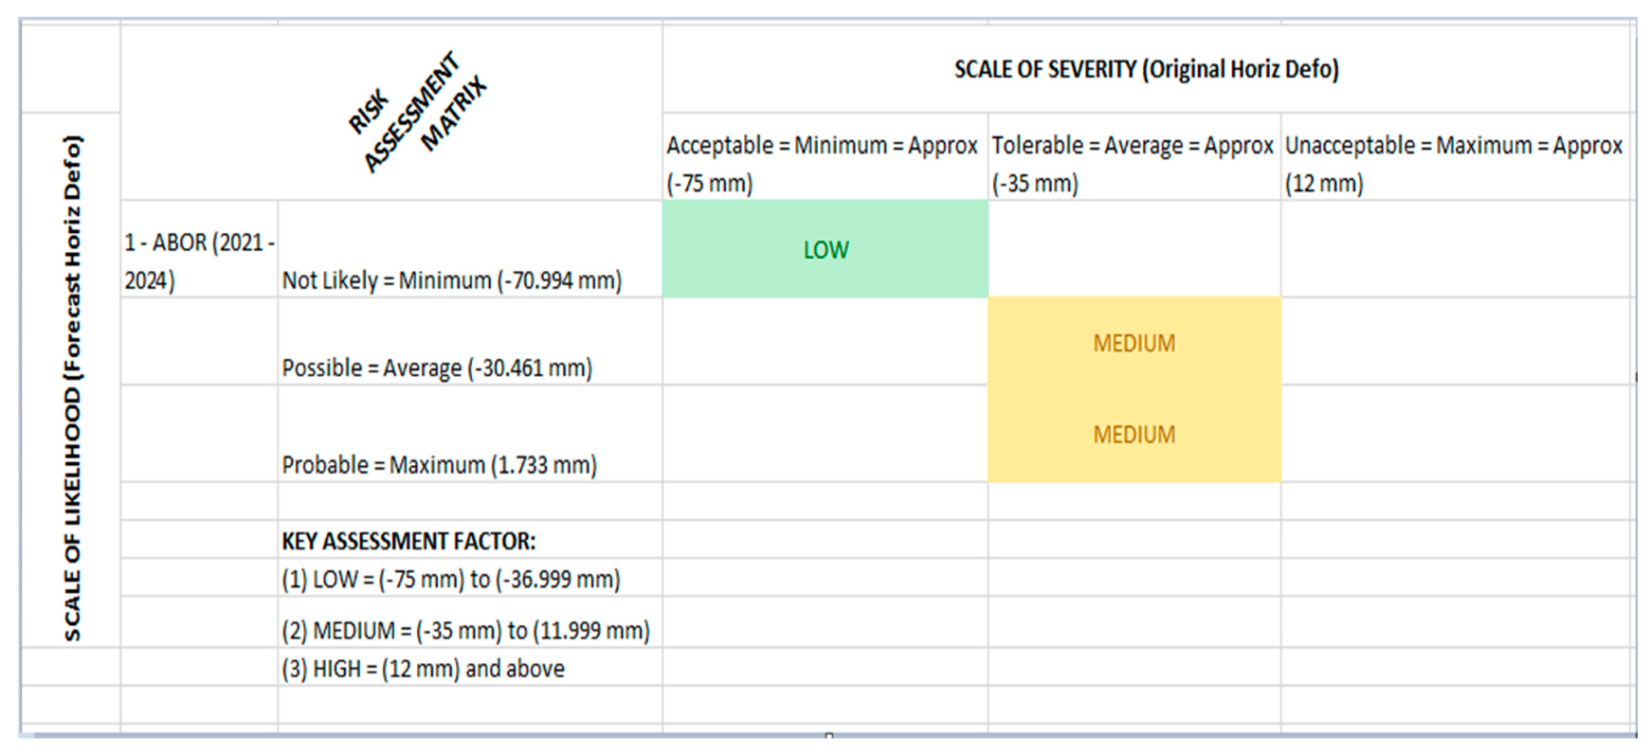Click the green LOW risk cell
This screenshot has height=752, width=1651.
coord(825,250)
